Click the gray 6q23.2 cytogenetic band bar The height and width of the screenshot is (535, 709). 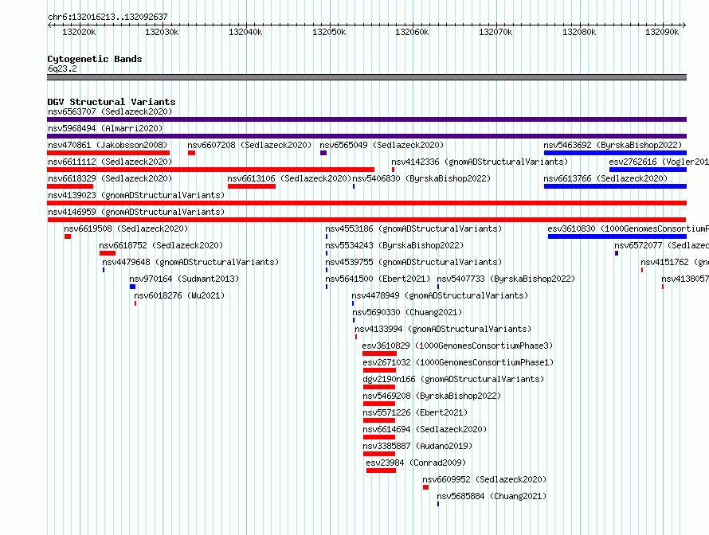[366, 77]
